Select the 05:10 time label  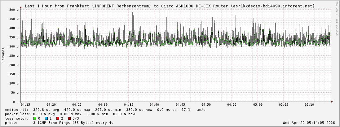(x=309, y=105)
